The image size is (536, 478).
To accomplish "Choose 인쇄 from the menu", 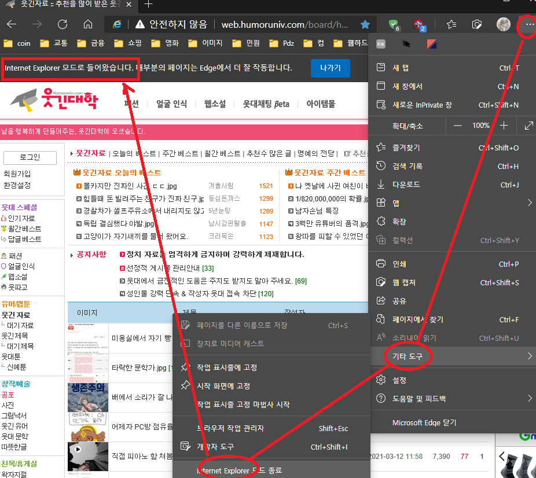I will pos(453,264).
